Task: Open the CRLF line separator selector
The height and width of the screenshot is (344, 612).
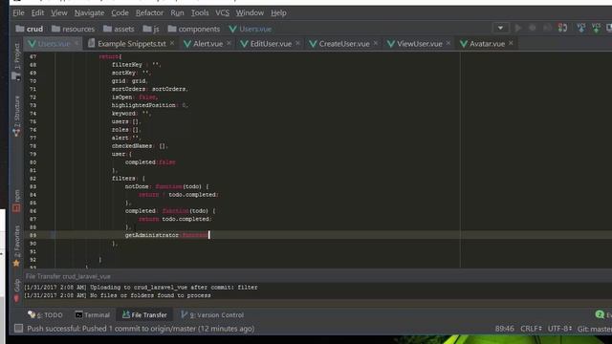Action: (x=531, y=329)
